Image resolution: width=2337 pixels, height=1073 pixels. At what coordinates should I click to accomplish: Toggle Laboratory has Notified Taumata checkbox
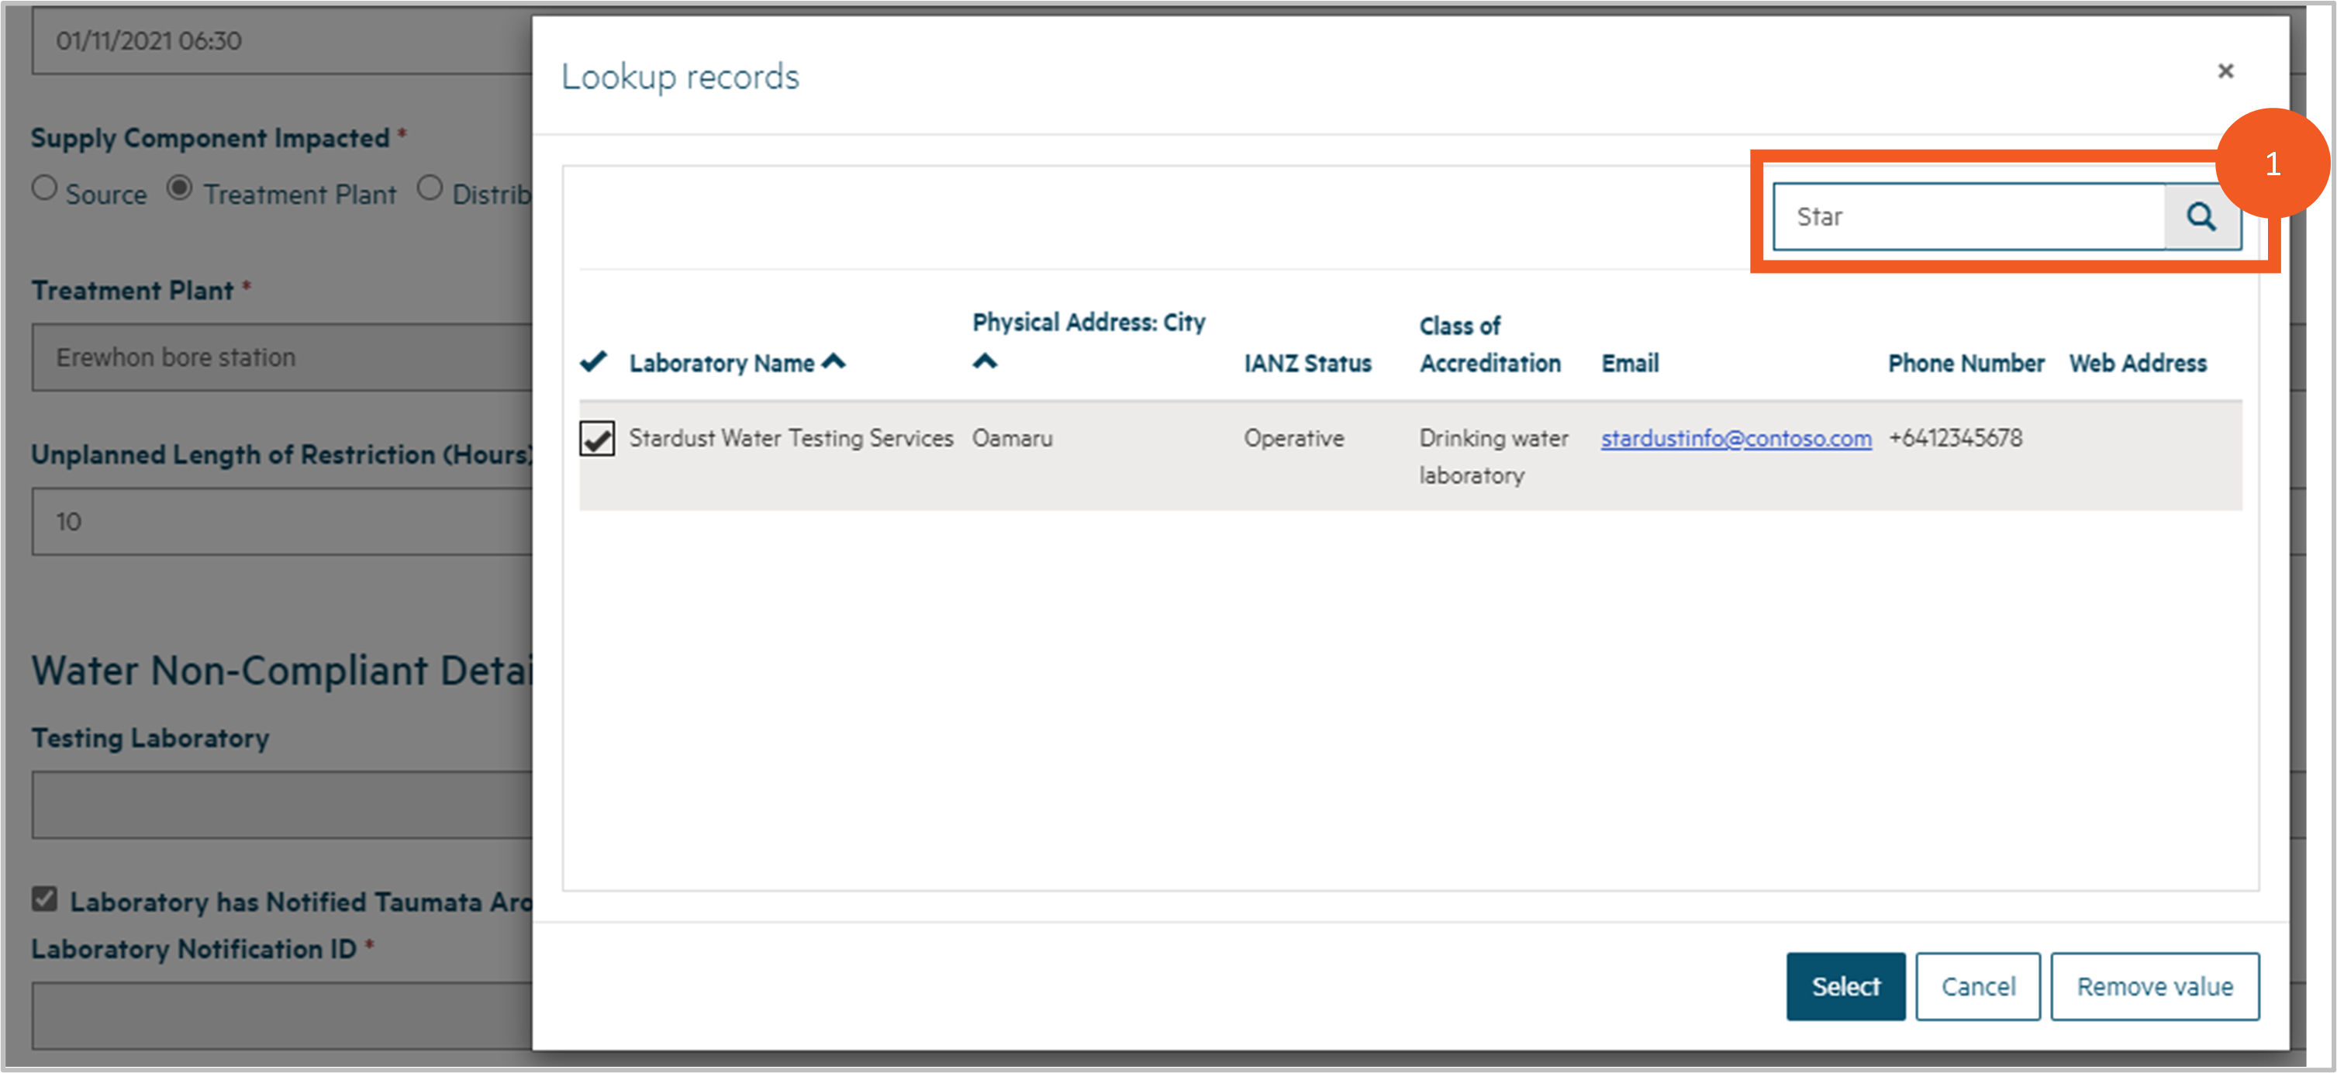44,899
